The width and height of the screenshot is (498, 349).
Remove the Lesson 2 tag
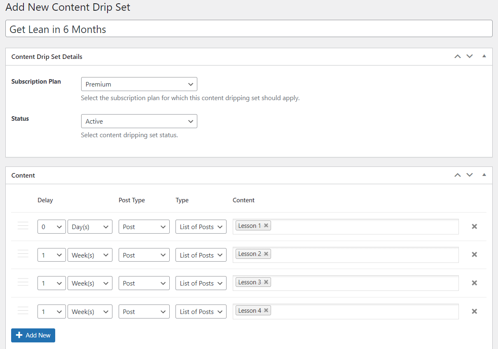pyautogui.click(x=266, y=254)
